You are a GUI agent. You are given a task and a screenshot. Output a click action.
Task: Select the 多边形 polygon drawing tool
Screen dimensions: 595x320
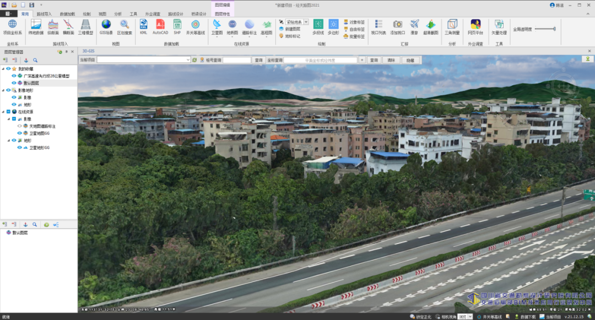point(333,27)
